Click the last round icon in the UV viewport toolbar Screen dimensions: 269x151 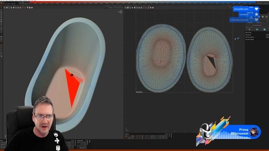153,8
